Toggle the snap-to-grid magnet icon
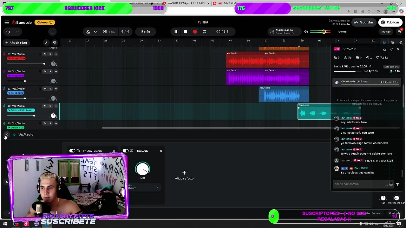The image size is (406, 228). (x=384, y=43)
